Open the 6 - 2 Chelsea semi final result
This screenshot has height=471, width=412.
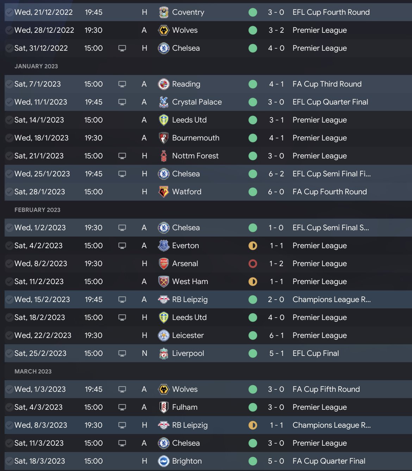point(276,174)
